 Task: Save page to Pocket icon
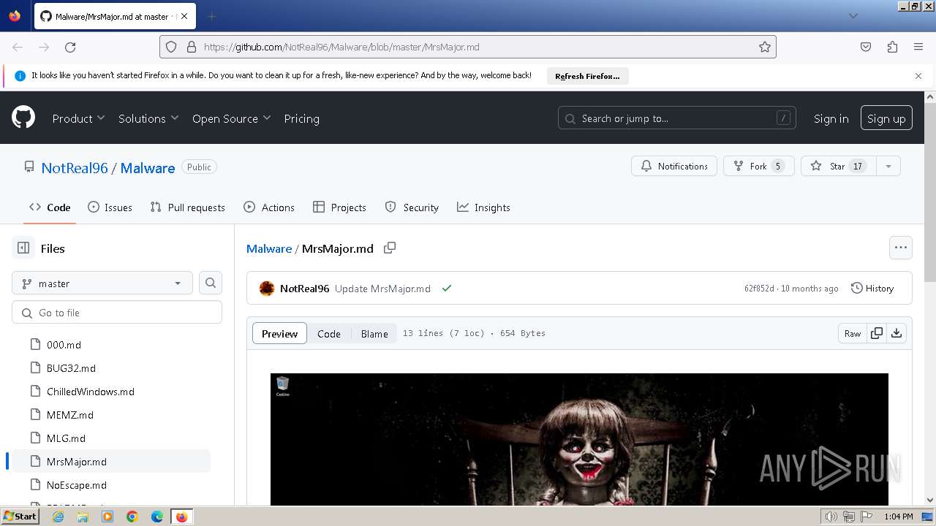pos(866,47)
